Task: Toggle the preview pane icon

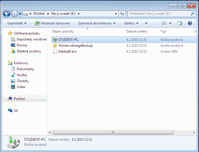Action: point(179,23)
